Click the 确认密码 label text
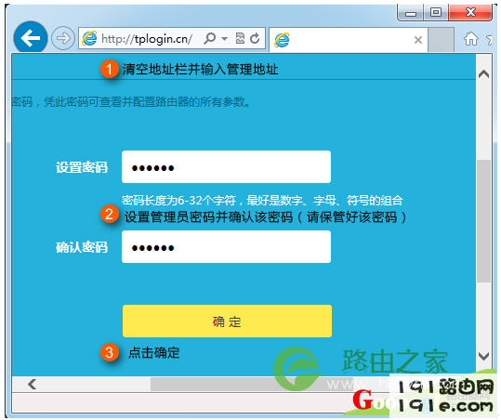501x420 pixels. coord(82,247)
